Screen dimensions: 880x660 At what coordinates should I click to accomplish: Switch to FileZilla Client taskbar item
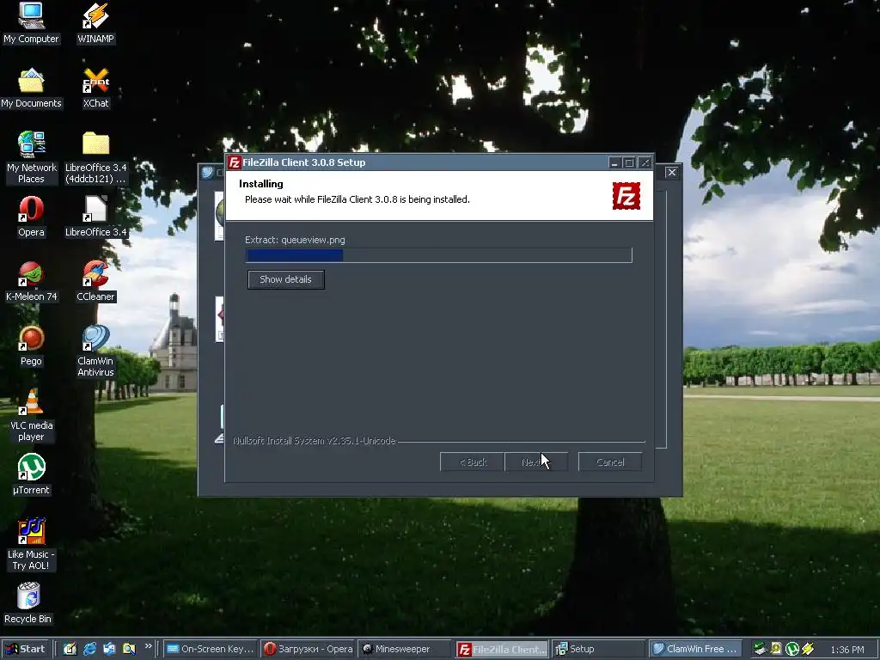coord(502,649)
